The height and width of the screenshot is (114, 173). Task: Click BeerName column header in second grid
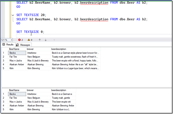point(17,90)
